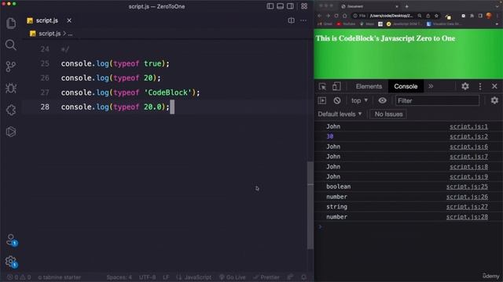Open the top JavaScript context dropdown
503x282 pixels.
[359, 101]
